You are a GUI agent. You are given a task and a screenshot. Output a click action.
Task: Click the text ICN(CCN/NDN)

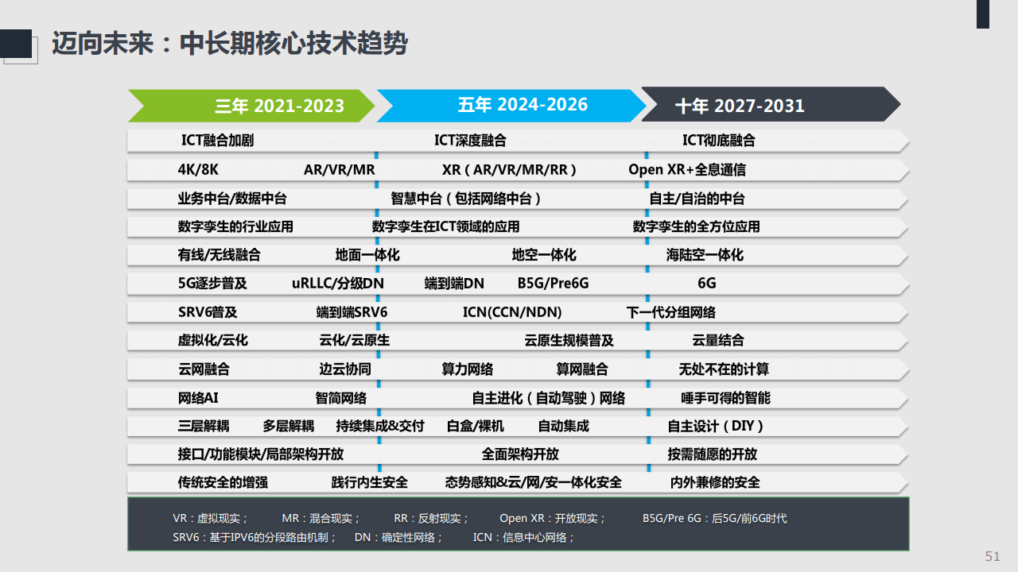(x=512, y=312)
